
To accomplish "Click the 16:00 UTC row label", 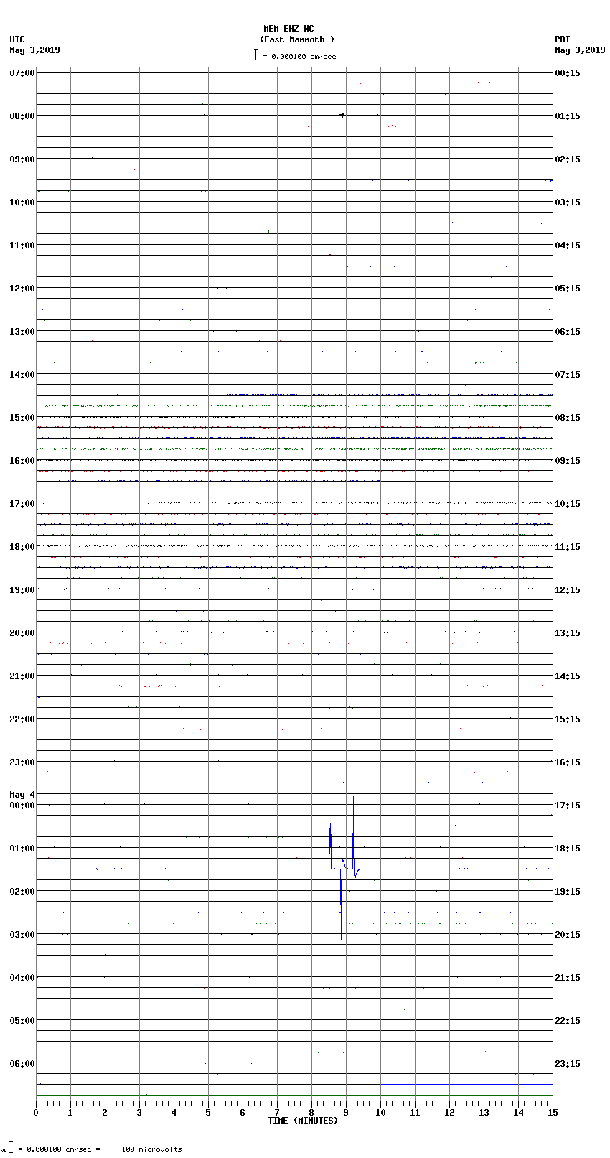I will pos(22,461).
